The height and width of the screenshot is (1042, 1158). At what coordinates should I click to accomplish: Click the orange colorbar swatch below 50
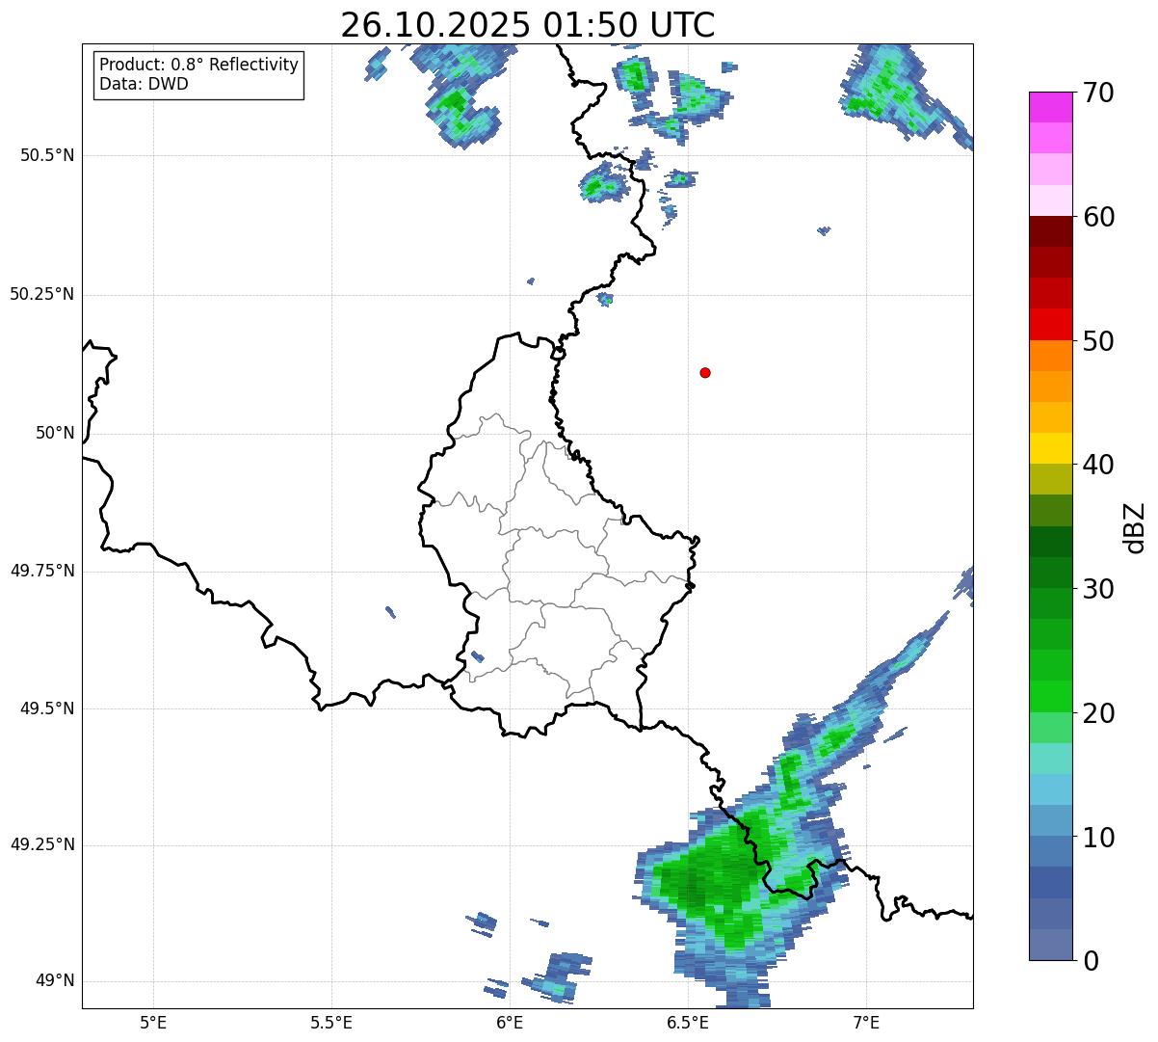coord(1050,355)
